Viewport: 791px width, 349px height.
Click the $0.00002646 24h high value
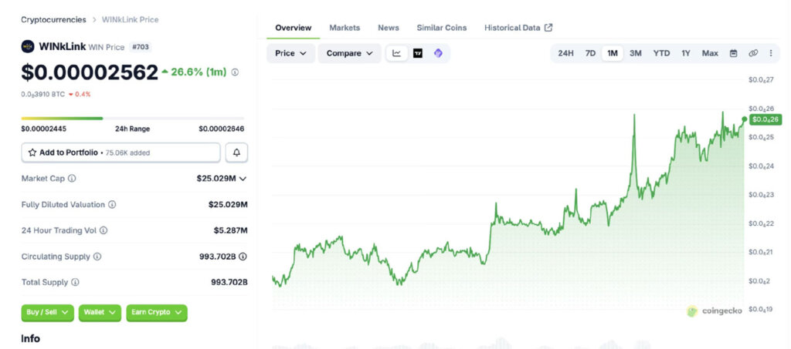(222, 129)
